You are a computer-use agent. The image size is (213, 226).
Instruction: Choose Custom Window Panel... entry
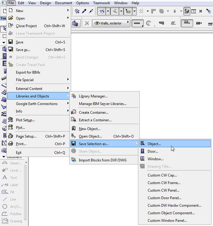click(175, 220)
